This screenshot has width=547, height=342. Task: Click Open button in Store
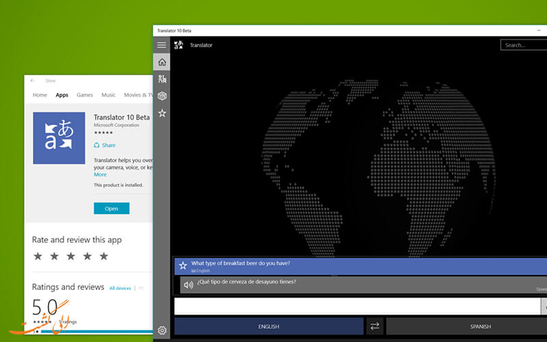tap(111, 209)
